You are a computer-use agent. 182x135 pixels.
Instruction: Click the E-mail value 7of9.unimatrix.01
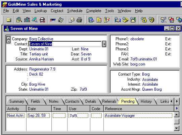(143, 59)
